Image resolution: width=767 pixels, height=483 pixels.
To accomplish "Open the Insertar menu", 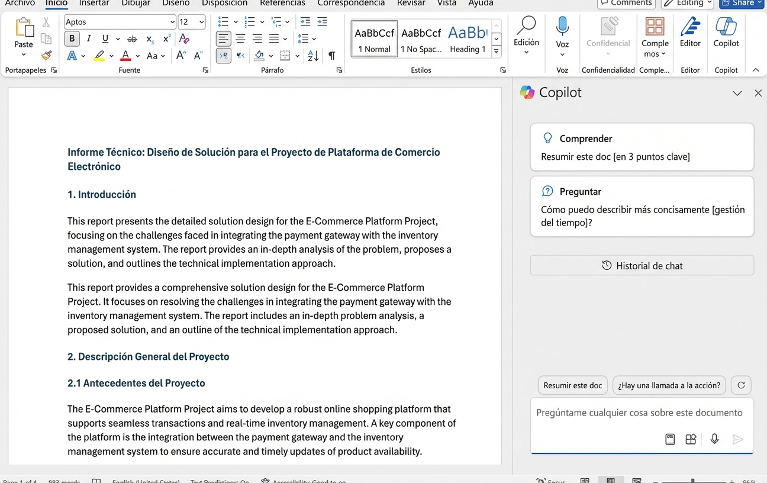I will (x=94, y=3).
